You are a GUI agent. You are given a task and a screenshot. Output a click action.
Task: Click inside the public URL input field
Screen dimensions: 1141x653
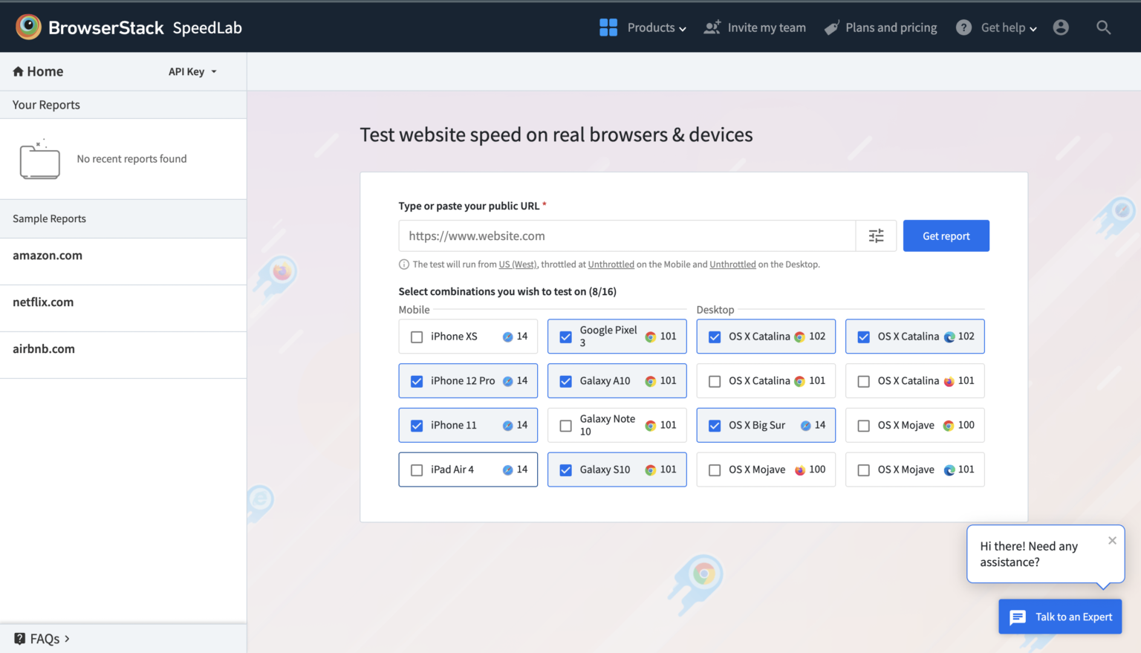626,235
